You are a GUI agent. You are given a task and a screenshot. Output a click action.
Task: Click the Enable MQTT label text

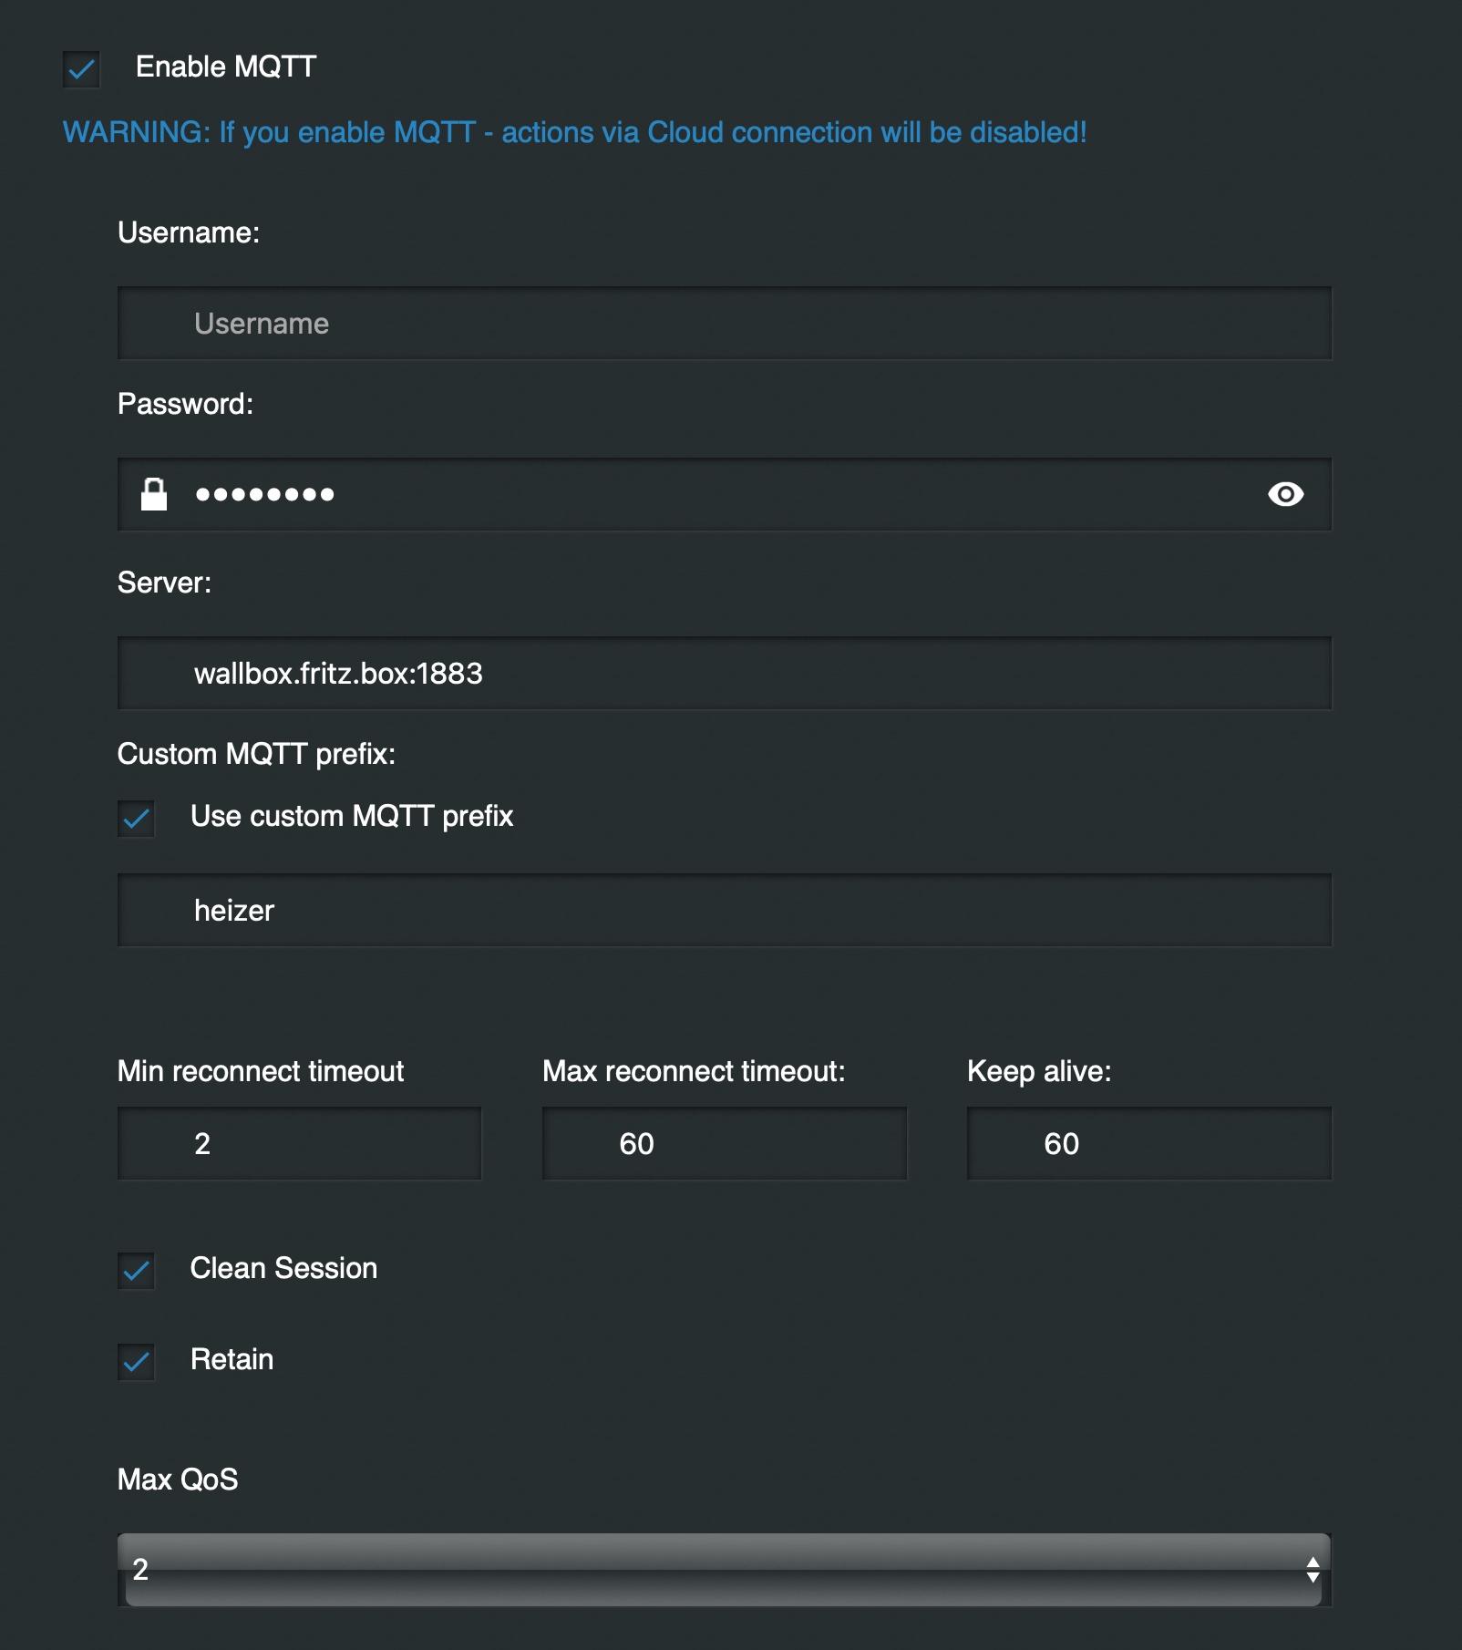tap(226, 67)
